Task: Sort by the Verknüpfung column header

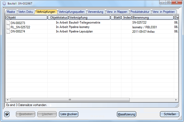Action: [90, 18]
